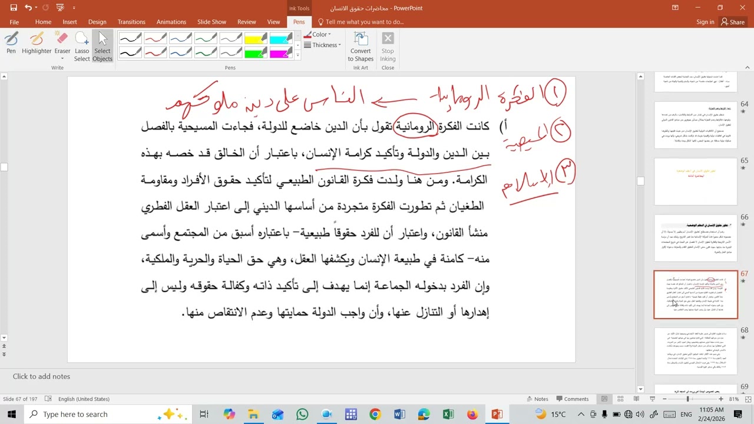Choose the top-row black pen style
Image resolution: width=754 pixels, height=424 pixels.
pyautogui.click(x=130, y=38)
